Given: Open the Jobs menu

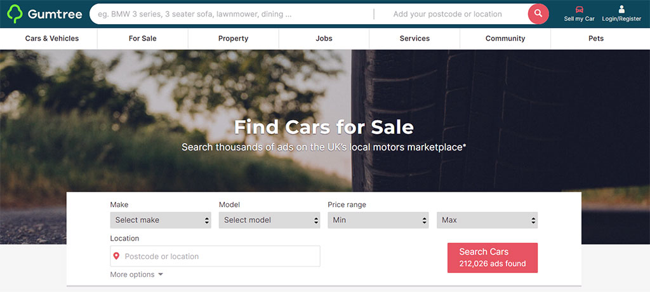Looking at the screenshot, I should (x=324, y=39).
